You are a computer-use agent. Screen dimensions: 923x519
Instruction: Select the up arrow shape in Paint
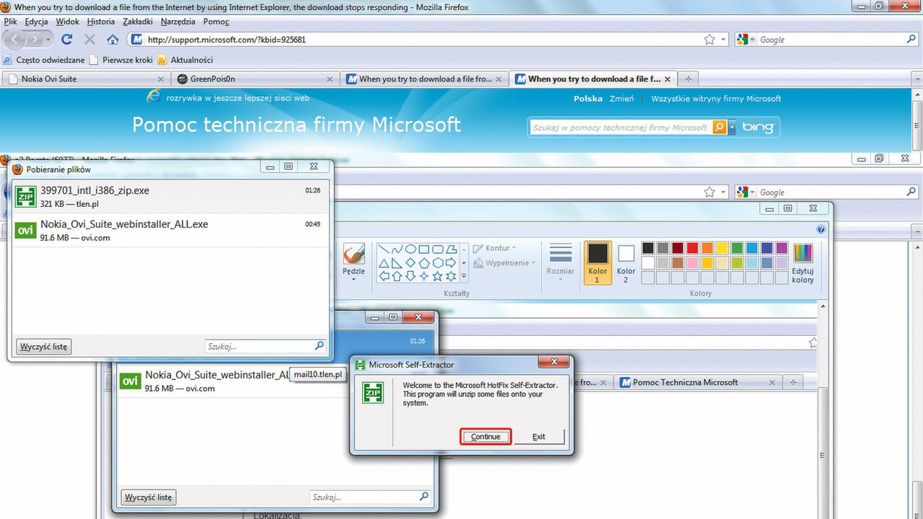click(x=397, y=276)
